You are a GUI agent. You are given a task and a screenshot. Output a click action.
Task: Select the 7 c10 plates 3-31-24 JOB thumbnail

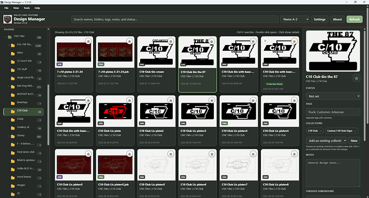(x=74, y=52)
